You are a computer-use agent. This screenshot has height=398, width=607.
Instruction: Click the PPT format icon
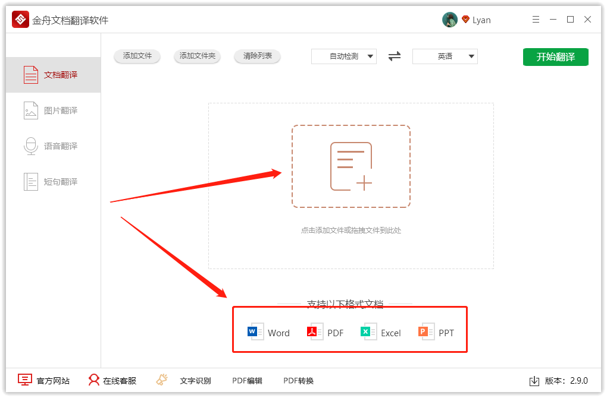426,331
